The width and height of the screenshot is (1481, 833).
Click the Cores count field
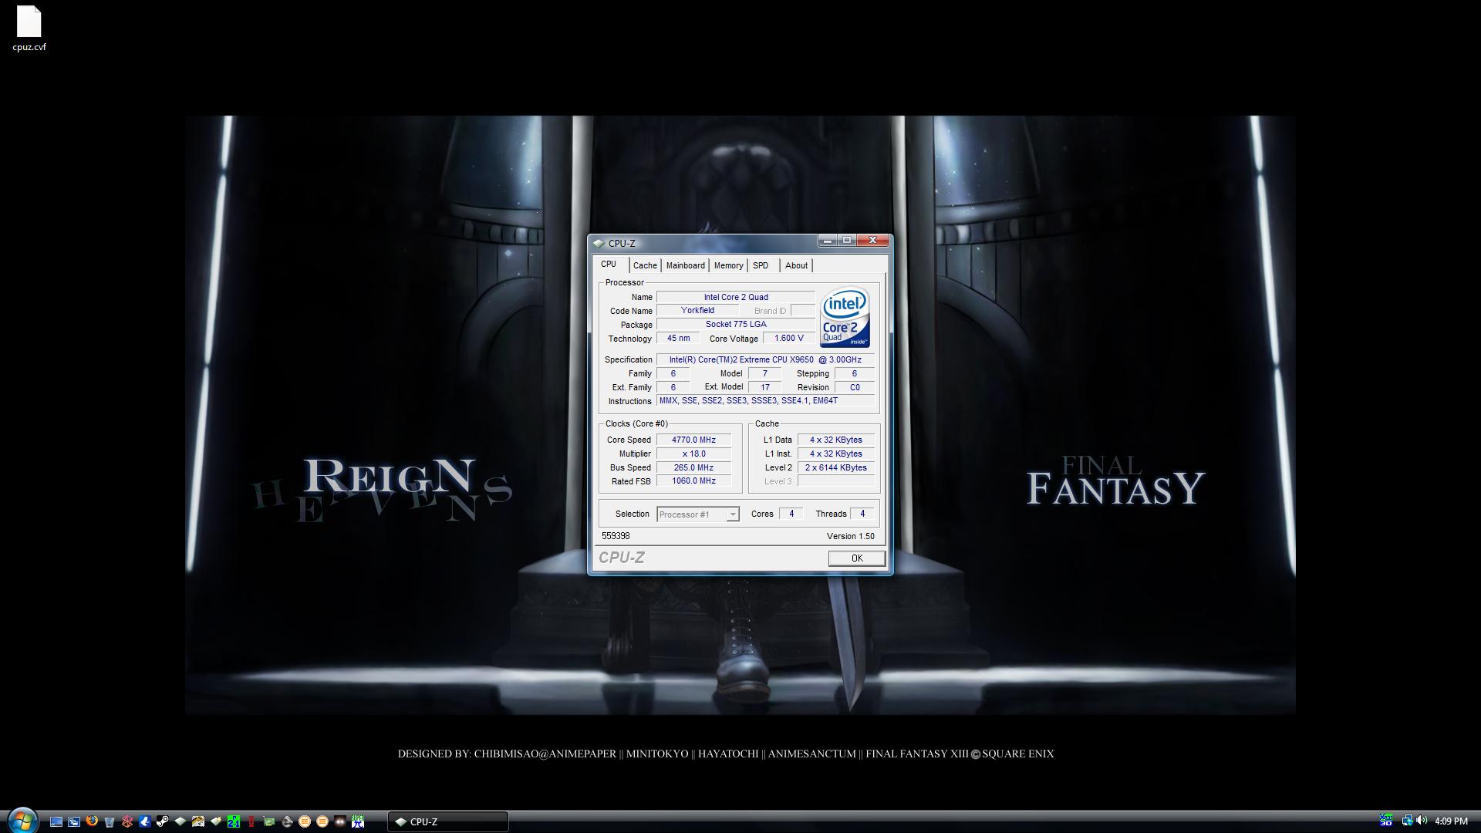pyautogui.click(x=791, y=514)
